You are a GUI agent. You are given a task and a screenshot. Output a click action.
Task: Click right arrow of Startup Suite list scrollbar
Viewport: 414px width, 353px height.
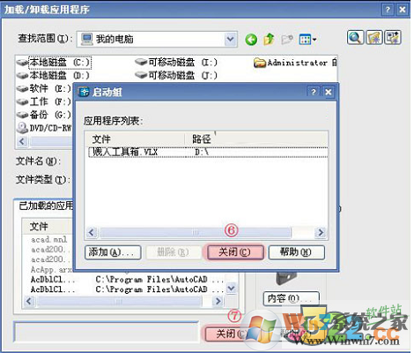[x=321, y=233]
